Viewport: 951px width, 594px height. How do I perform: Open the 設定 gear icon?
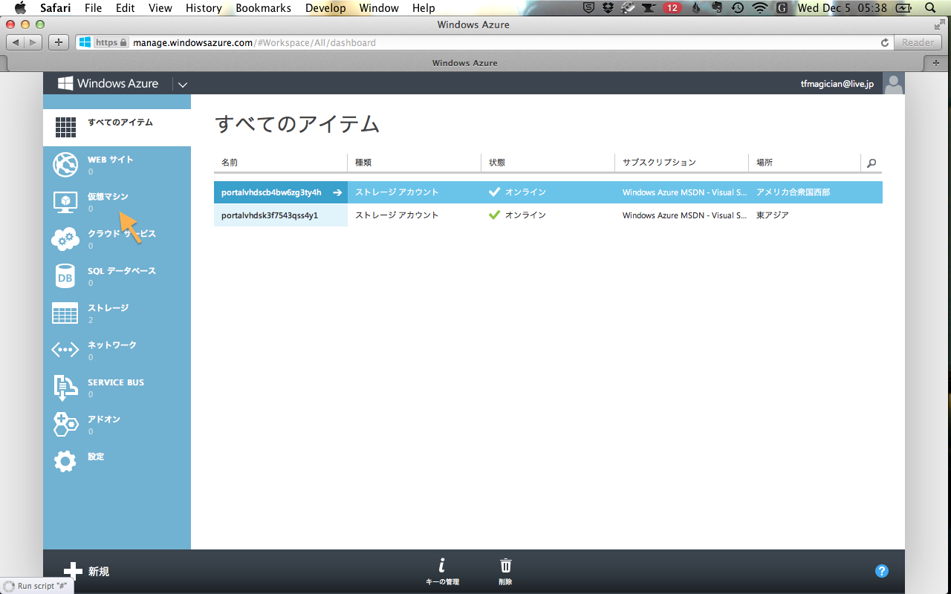coord(65,461)
